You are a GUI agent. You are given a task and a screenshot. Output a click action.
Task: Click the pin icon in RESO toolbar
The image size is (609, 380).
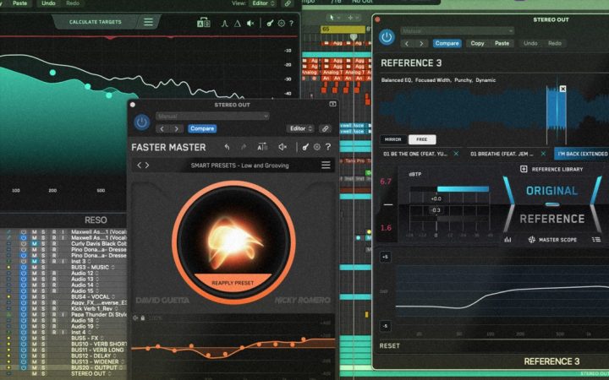(x=270, y=24)
